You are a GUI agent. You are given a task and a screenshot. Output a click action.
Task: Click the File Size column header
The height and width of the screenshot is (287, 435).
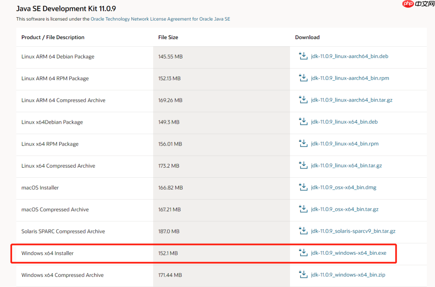tap(168, 37)
